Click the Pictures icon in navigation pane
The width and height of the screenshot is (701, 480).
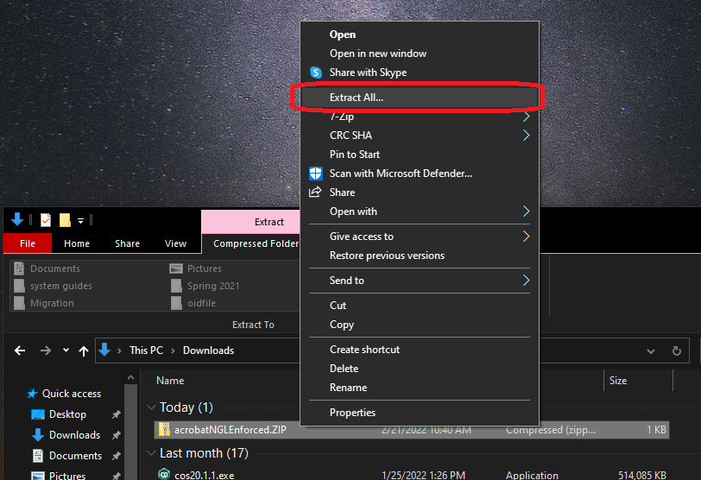(x=38, y=475)
